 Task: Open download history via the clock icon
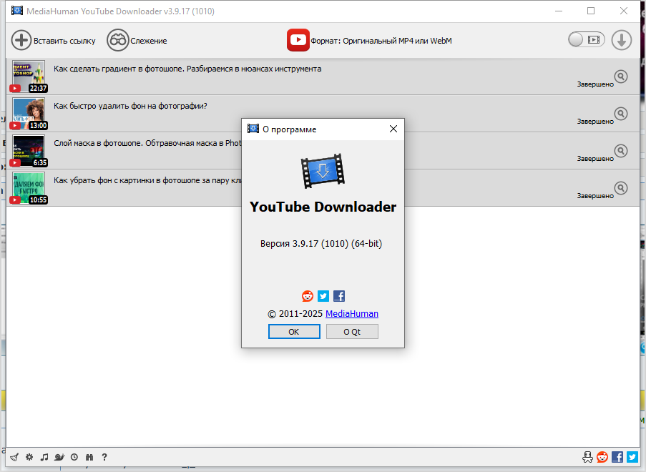coord(74,457)
